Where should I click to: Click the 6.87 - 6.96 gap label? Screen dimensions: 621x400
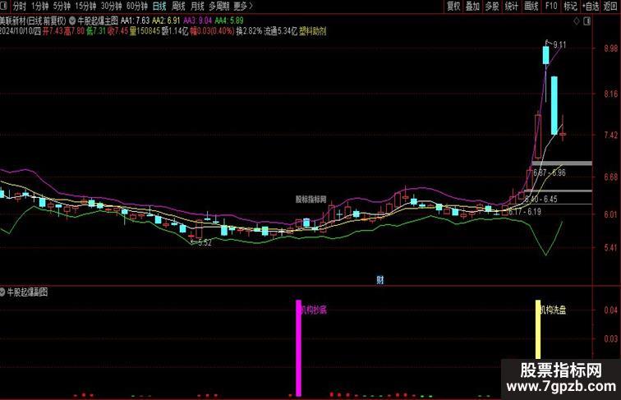550,172
